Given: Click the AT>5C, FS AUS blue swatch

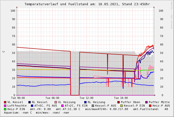Looking at the screenshot, I should [x=32, y=106].
